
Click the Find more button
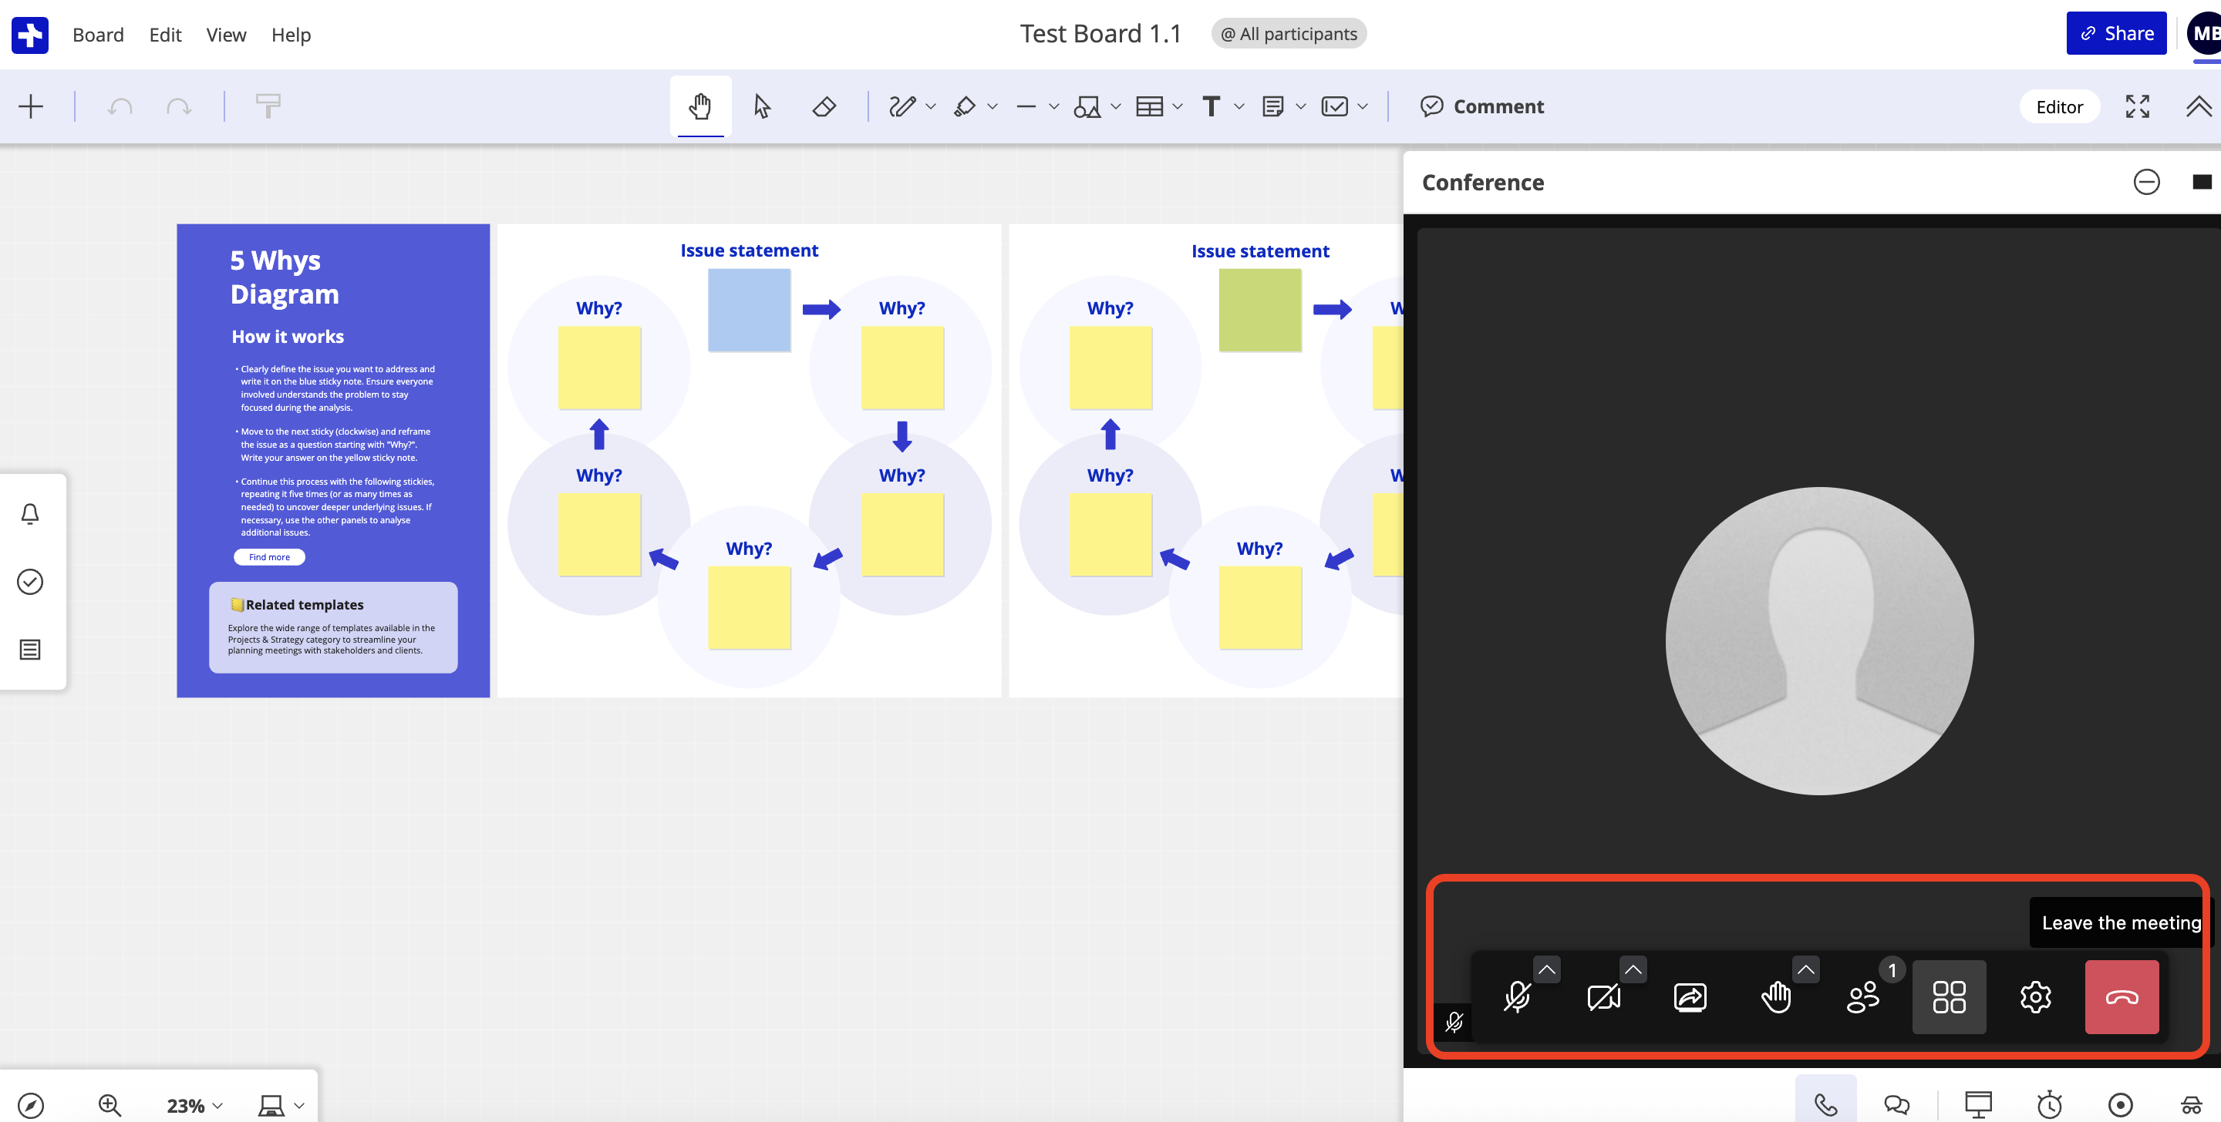point(269,556)
